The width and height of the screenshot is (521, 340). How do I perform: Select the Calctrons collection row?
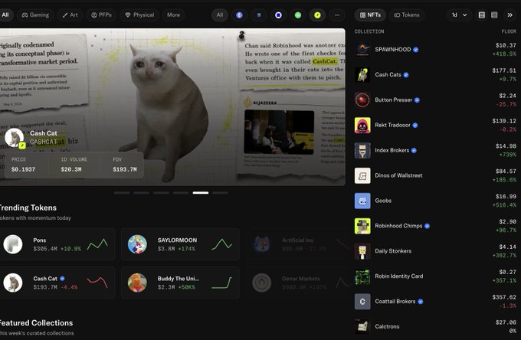tap(435, 327)
